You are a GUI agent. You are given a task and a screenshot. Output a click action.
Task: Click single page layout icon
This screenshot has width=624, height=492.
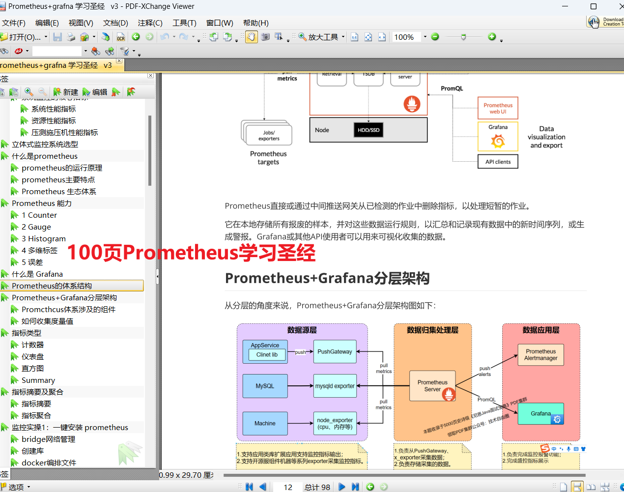pos(564,487)
